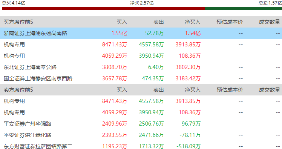Click the 净买入 header in seller table
This screenshot has height=149, width=282.
click(x=193, y=90)
